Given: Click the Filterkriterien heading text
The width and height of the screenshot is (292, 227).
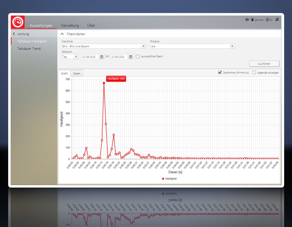Looking at the screenshot, I should coord(76,34).
